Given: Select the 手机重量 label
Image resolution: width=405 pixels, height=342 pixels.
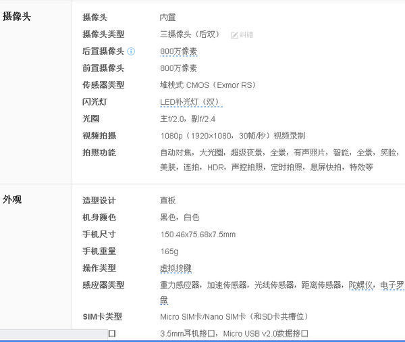Looking at the screenshot, I should [99, 251].
